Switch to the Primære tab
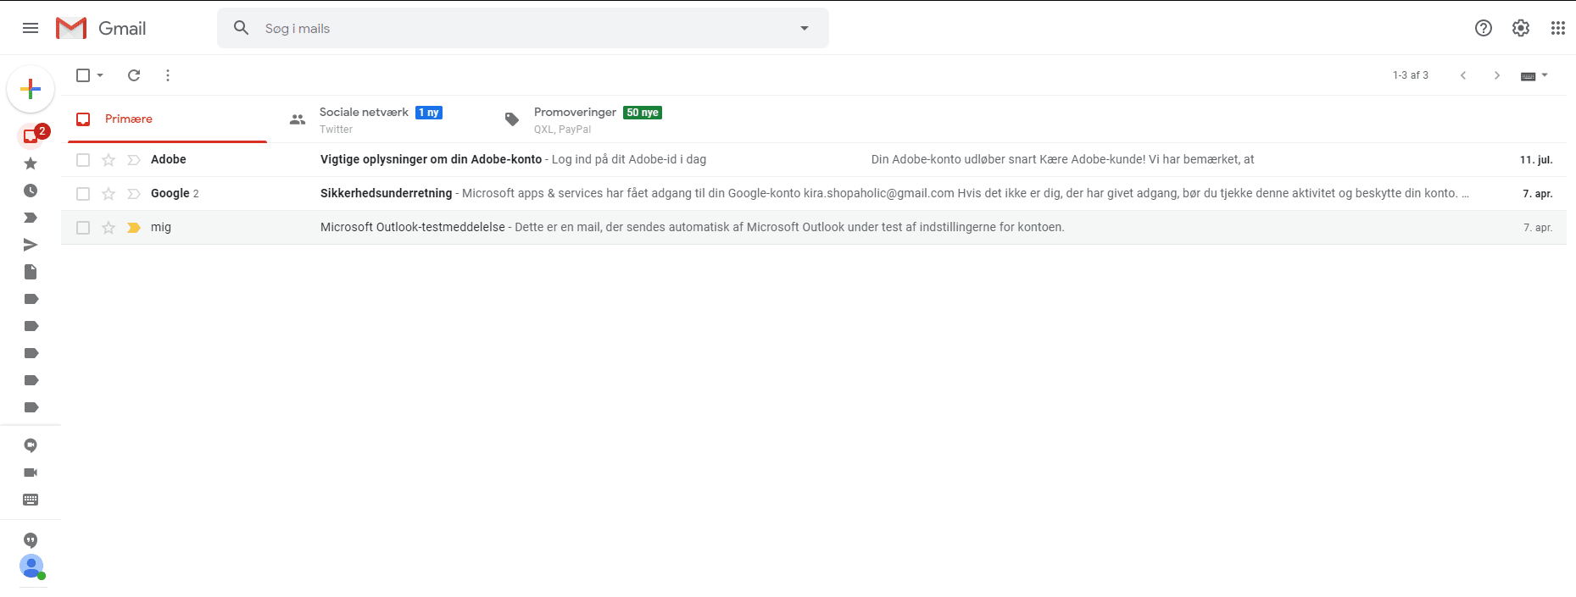The width and height of the screenshot is (1576, 597). (x=168, y=119)
